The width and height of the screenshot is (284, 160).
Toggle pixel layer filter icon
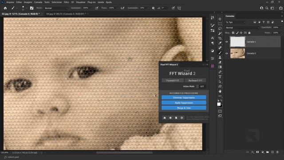pos(255,22)
